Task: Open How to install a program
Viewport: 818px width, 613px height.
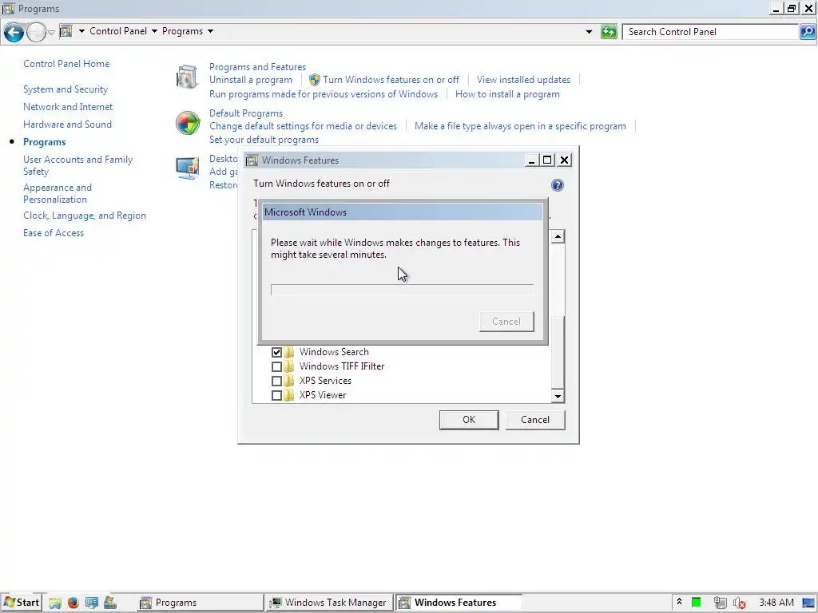Action: click(x=507, y=94)
